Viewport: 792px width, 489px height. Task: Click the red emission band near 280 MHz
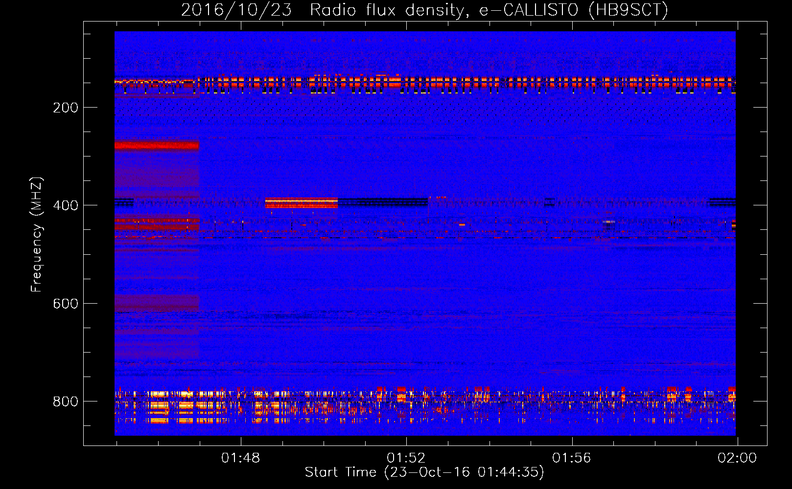point(157,145)
